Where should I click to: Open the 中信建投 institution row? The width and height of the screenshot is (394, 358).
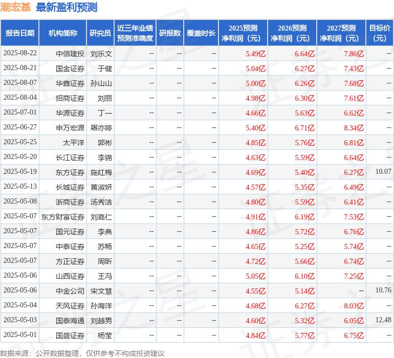coord(70,53)
